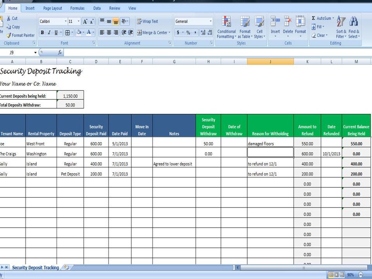The width and height of the screenshot is (372, 279).
Task: Click Merge & Center button
Action: 152,33
